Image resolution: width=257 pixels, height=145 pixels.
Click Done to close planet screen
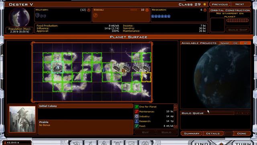point(242,133)
